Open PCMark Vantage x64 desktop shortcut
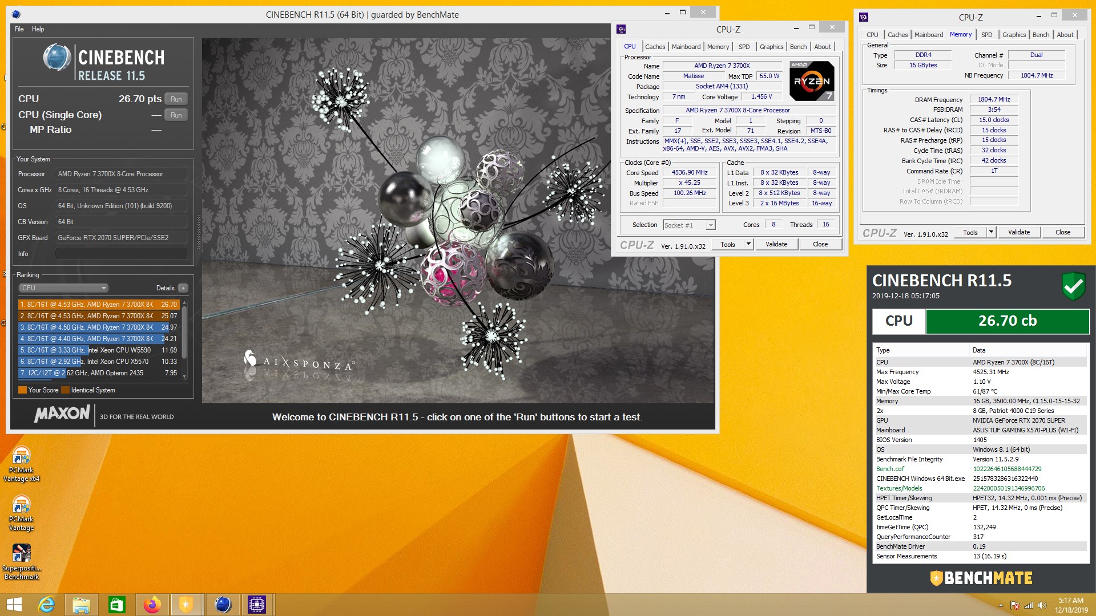 click(x=21, y=464)
